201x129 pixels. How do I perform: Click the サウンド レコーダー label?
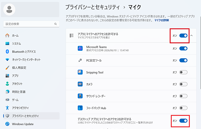coord(96,96)
